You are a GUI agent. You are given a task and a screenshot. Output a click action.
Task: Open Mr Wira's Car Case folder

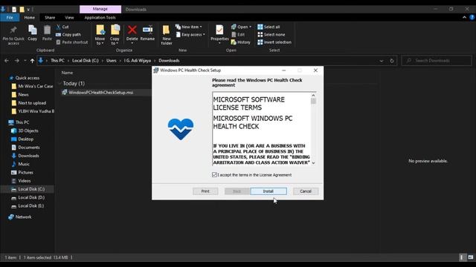(x=36, y=86)
